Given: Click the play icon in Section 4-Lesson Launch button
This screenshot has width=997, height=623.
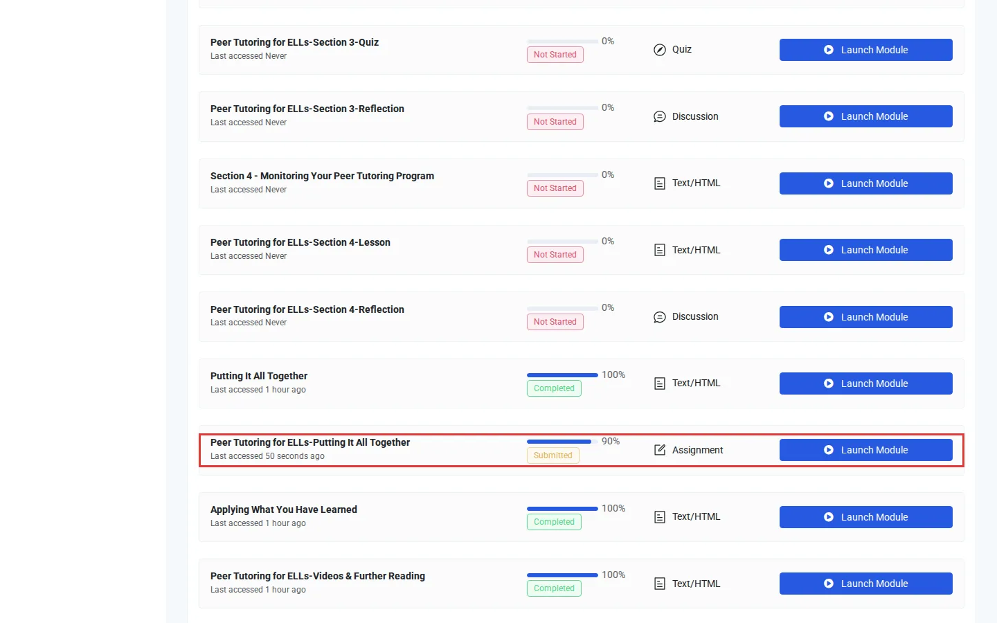Looking at the screenshot, I should (x=829, y=250).
